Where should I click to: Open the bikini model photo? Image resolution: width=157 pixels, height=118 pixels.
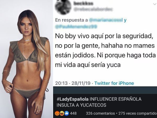(x=26, y=59)
